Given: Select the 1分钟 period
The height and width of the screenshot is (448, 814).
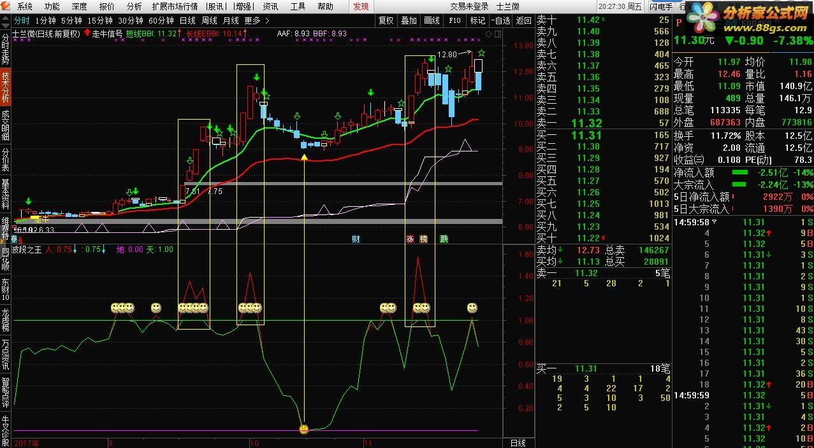Looking at the screenshot, I should click(45, 20).
